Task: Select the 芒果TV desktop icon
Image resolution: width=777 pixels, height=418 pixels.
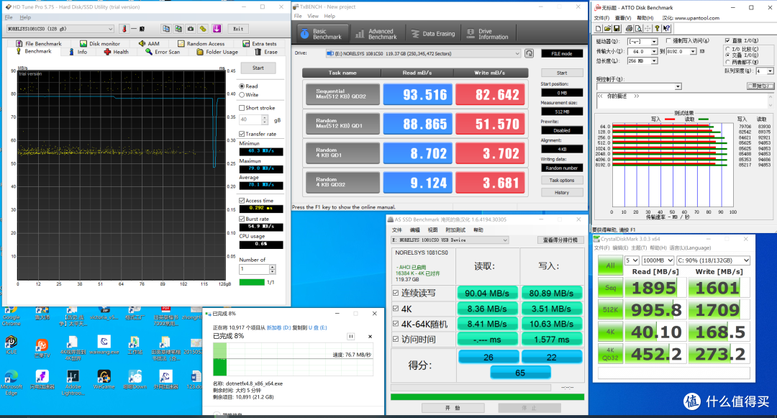Action: pos(42,347)
